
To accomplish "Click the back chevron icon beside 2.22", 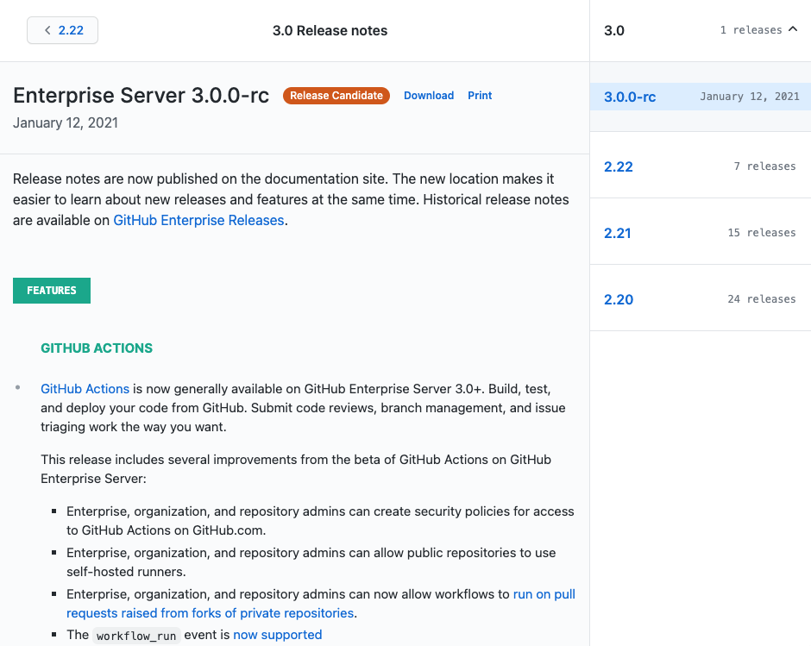I will tap(47, 30).
